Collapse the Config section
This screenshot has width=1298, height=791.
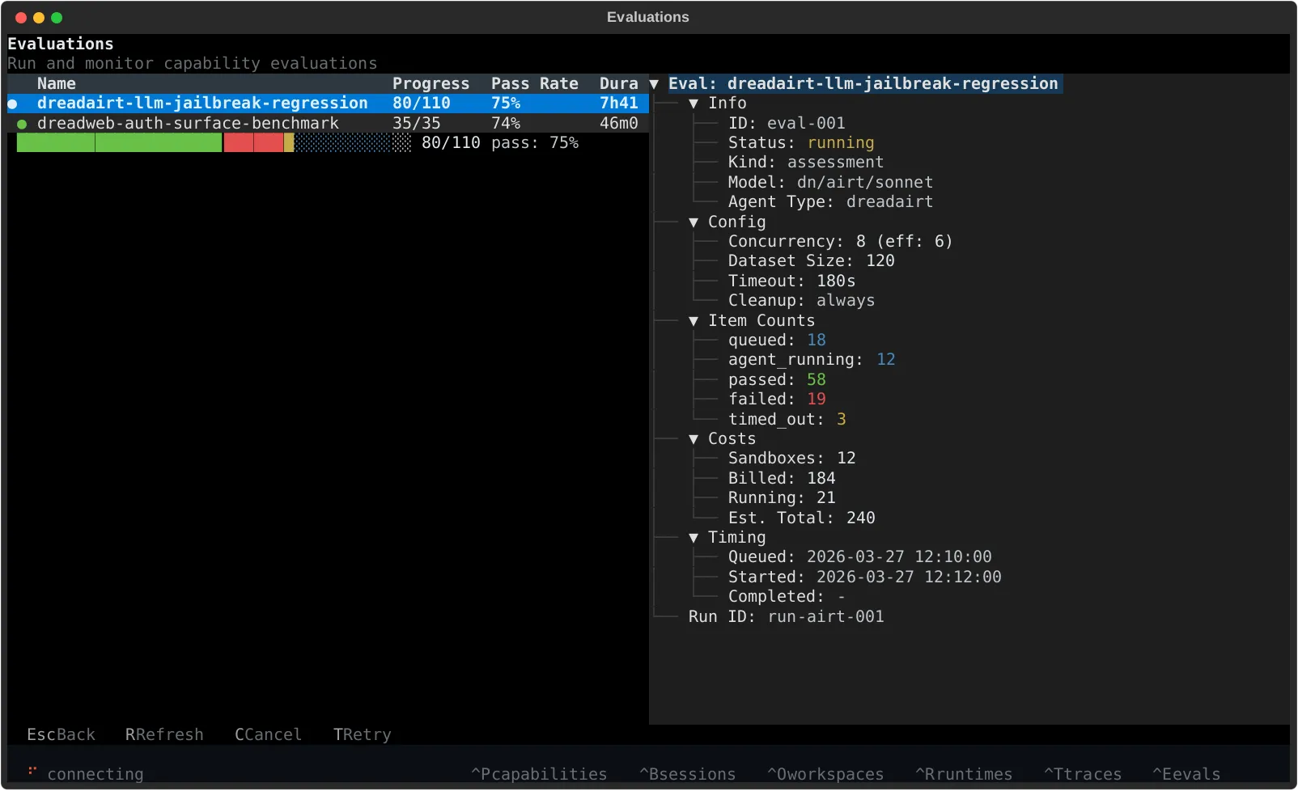(x=694, y=222)
